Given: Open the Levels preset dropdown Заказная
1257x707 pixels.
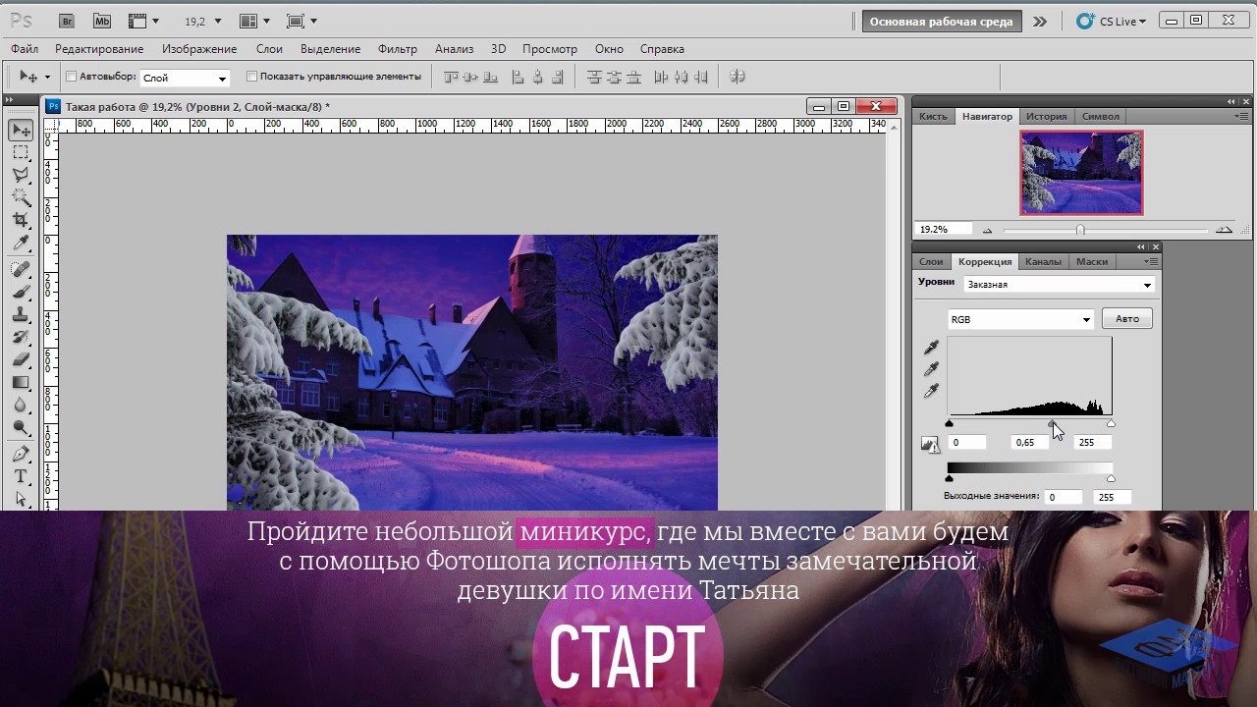Looking at the screenshot, I should pyautogui.click(x=1059, y=285).
